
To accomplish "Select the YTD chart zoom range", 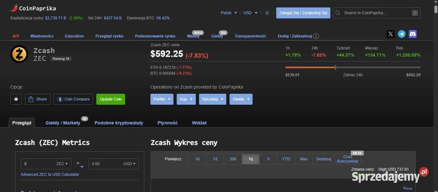I will (x=286, y=159).
